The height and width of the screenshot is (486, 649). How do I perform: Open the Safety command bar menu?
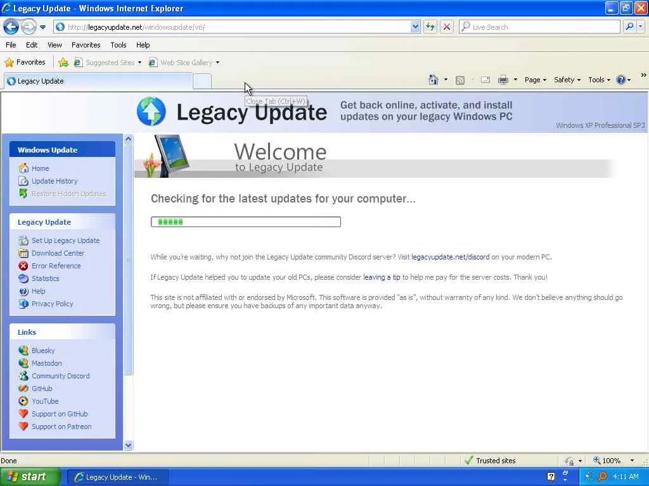click(567, 80)
